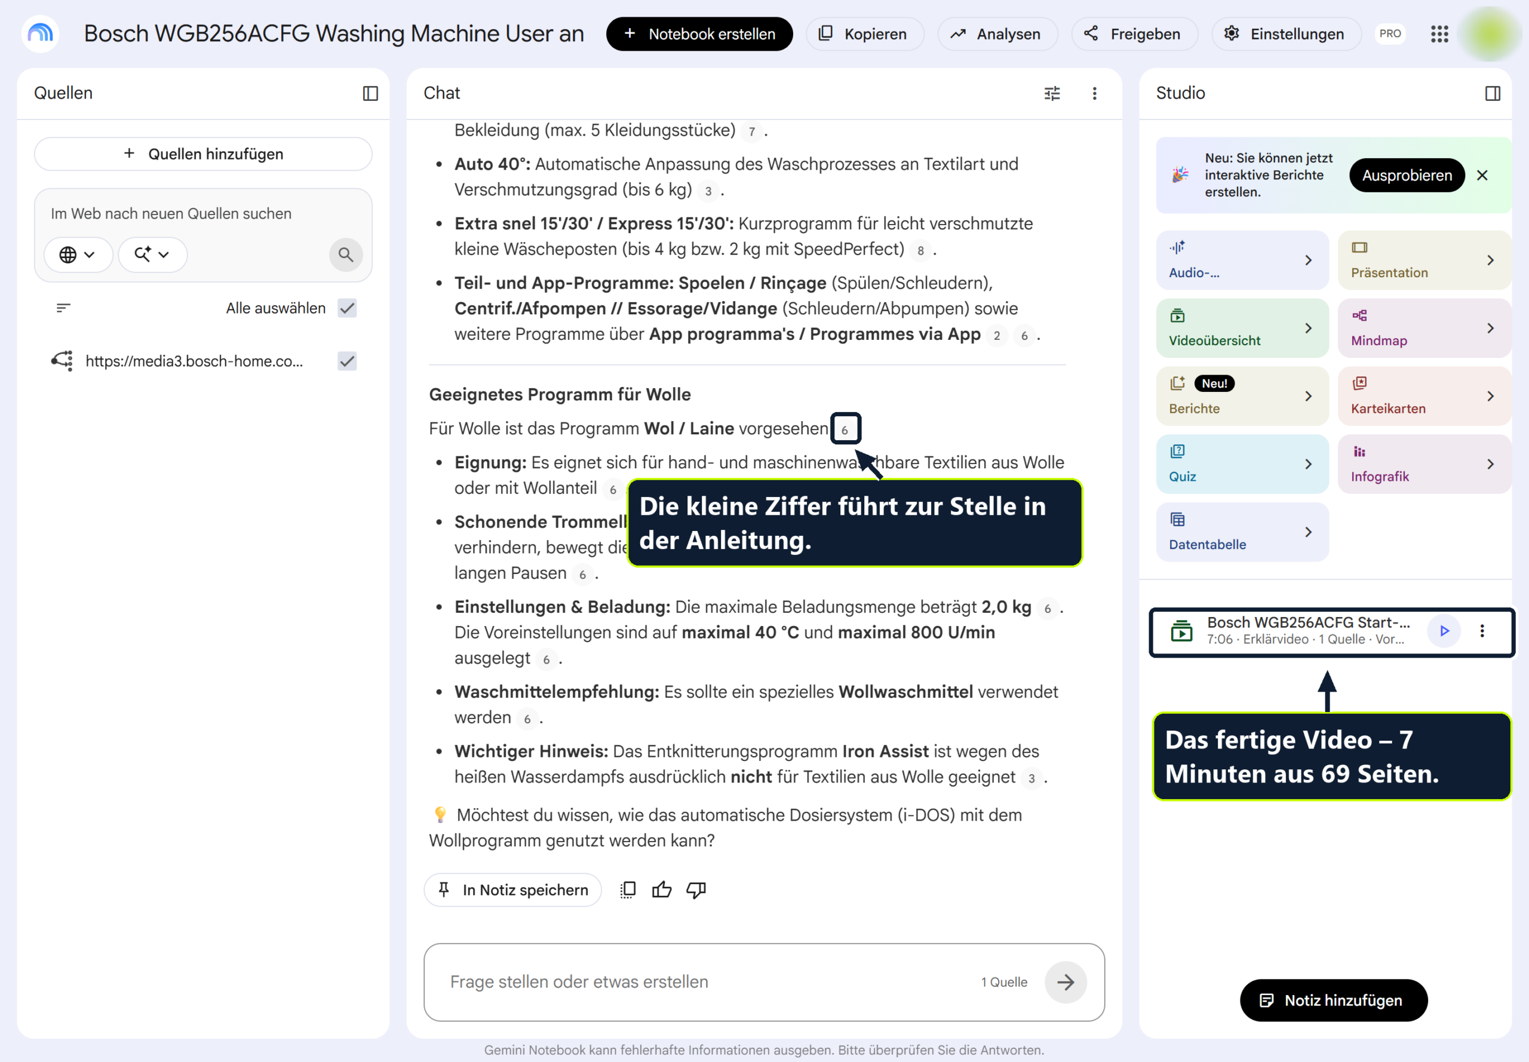
Task: Open citation 6 after 2,0 kg
Action: 1046,608
